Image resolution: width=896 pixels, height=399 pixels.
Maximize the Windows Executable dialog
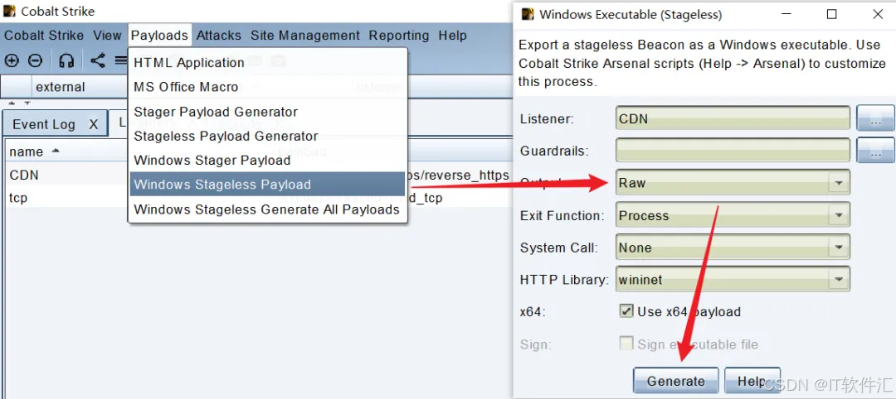pos(832,14)
